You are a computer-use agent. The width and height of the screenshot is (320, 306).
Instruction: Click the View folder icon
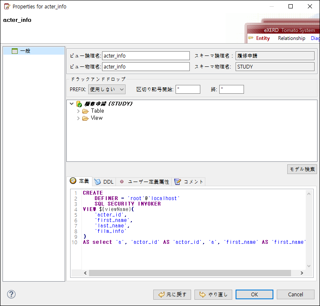(85, 118)
